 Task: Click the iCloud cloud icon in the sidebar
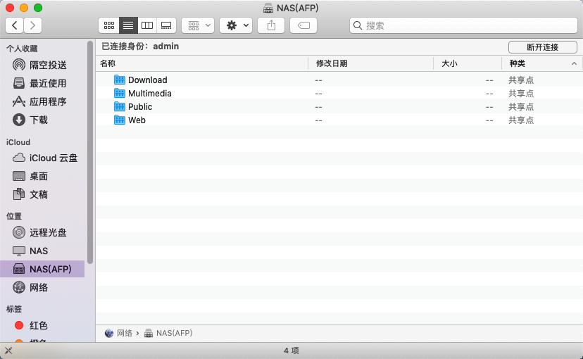[x=19, y=158]
